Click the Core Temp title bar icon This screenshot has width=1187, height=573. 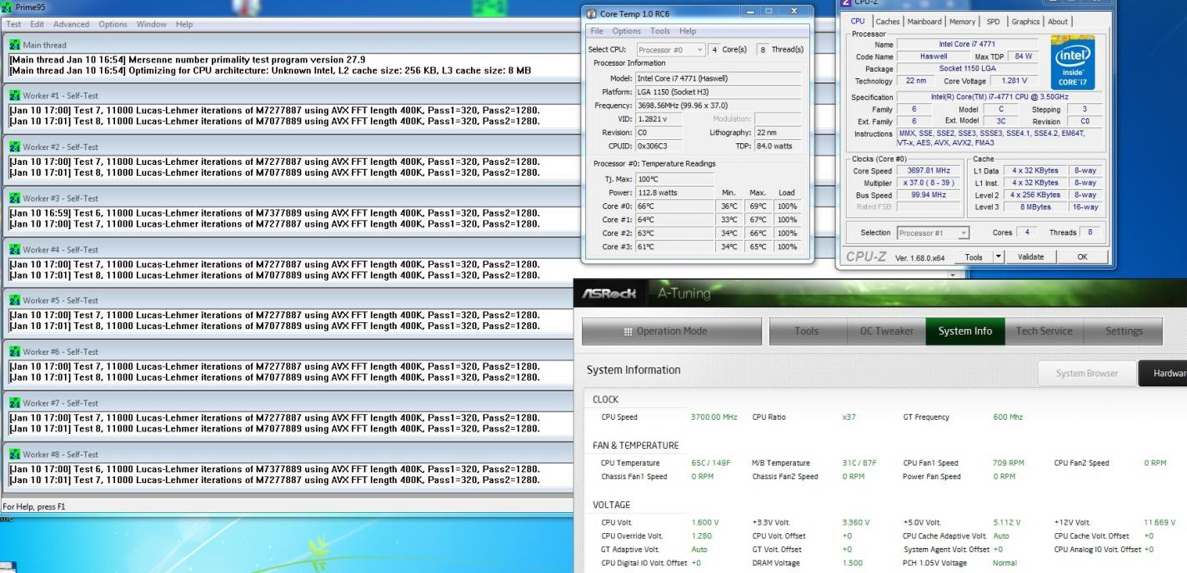(x=592, y=14)
